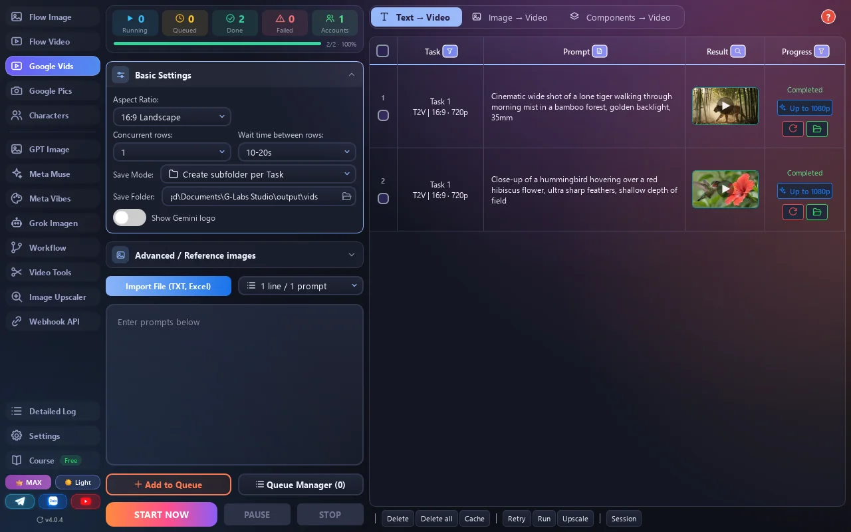The image size is (851, 532).
Task: Open the Save Mode dropdown
Action: click(x=259, y=174)
